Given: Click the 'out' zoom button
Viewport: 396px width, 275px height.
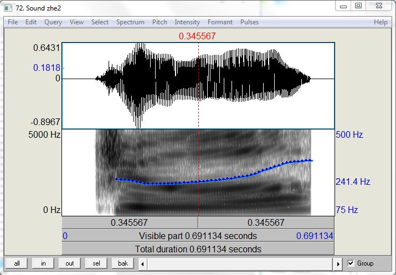Looking at the screenshot, I should click(70, 263).
